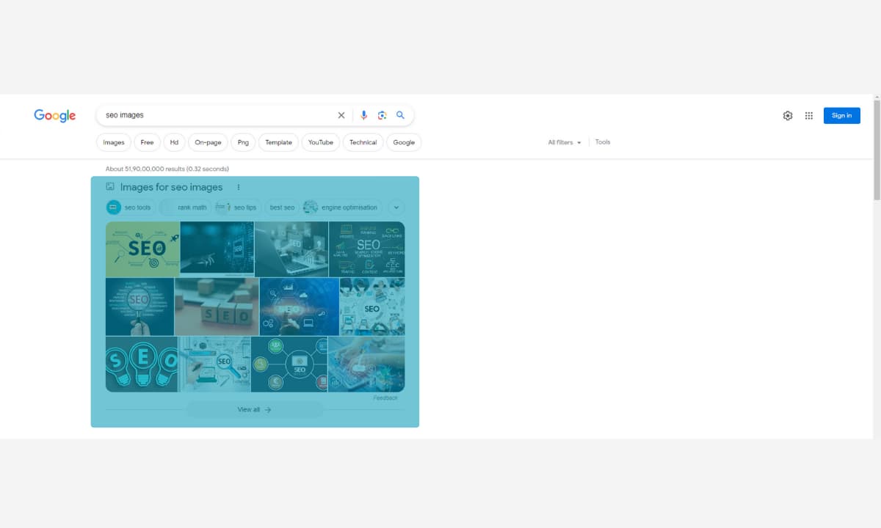Expand more suggestion chips with chevron
The height and width of the screenshot is (528, 881).
pos(396,208)
